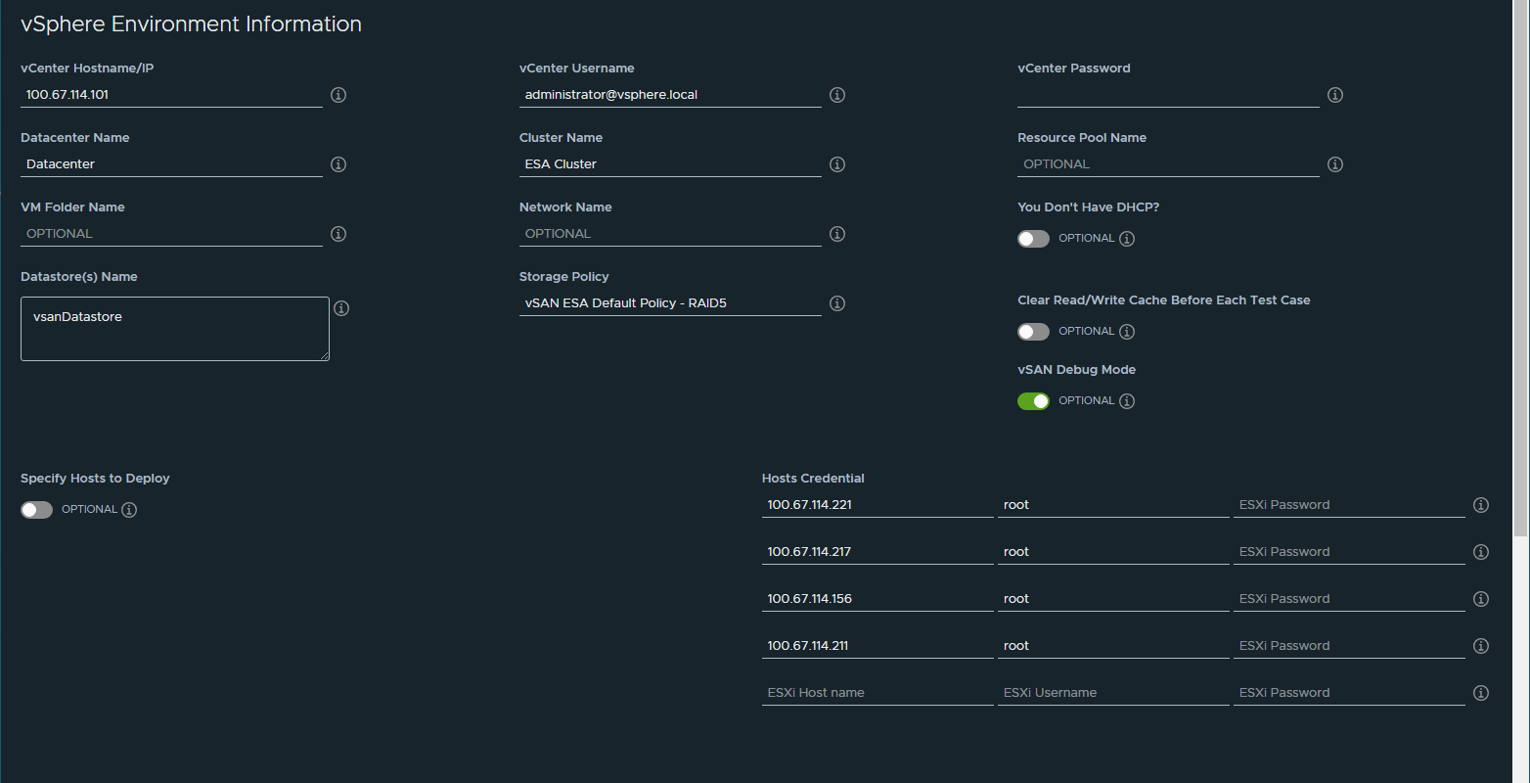
Task: Switch on Specify Hosts to Deploy
Action: 36,510
